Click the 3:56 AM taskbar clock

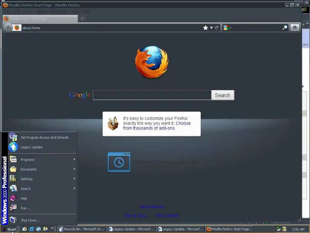[298, 229]
